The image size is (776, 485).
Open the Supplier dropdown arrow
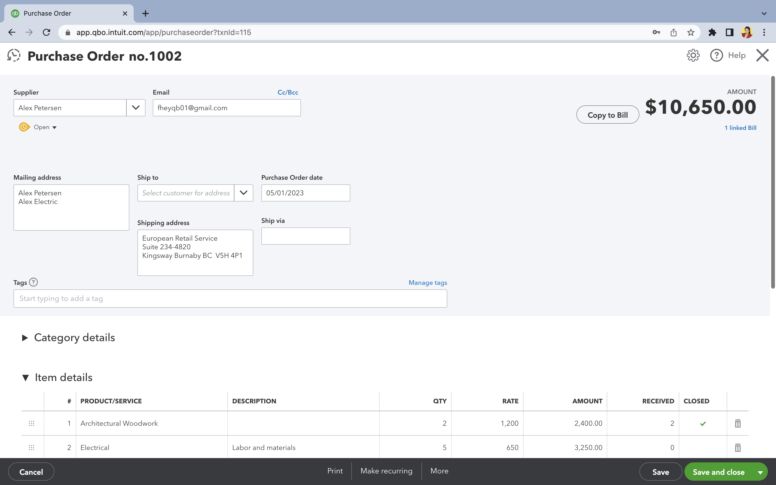coord(136,108)
